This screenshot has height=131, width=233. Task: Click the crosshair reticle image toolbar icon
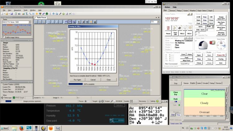(87, 22)
